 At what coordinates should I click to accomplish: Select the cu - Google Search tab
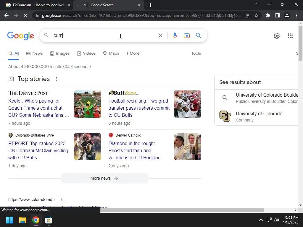pos(108,5)
